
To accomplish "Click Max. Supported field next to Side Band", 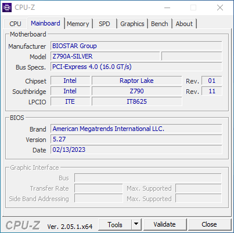I will tap(199, 199).
